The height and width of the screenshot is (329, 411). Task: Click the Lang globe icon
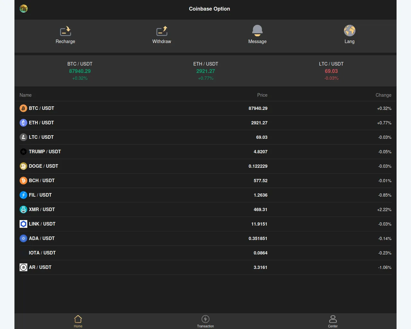[x=349, y=31]
